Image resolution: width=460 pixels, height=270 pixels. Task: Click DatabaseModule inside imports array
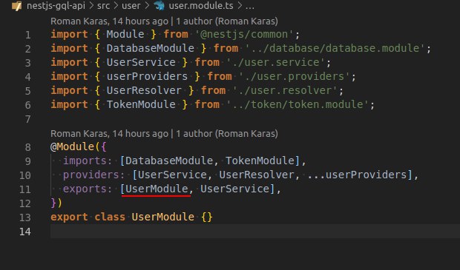[x=169, y=161]
